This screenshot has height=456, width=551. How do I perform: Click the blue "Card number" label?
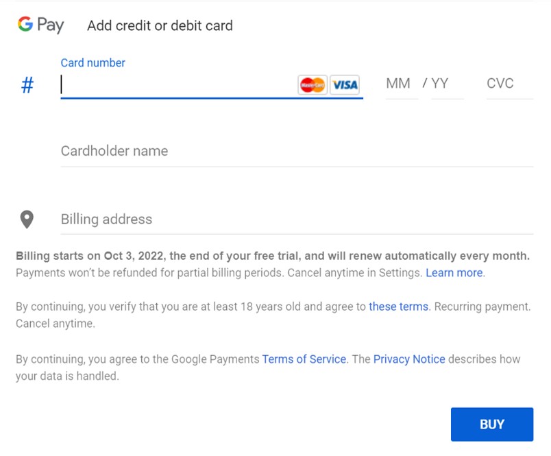(93, 63)
